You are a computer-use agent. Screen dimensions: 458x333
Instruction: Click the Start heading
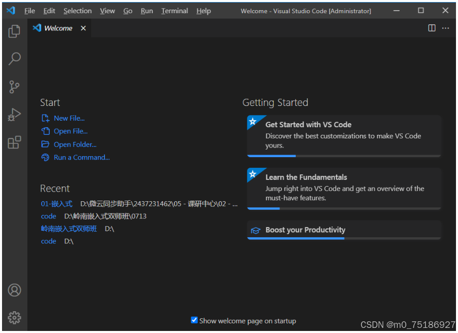50,102
